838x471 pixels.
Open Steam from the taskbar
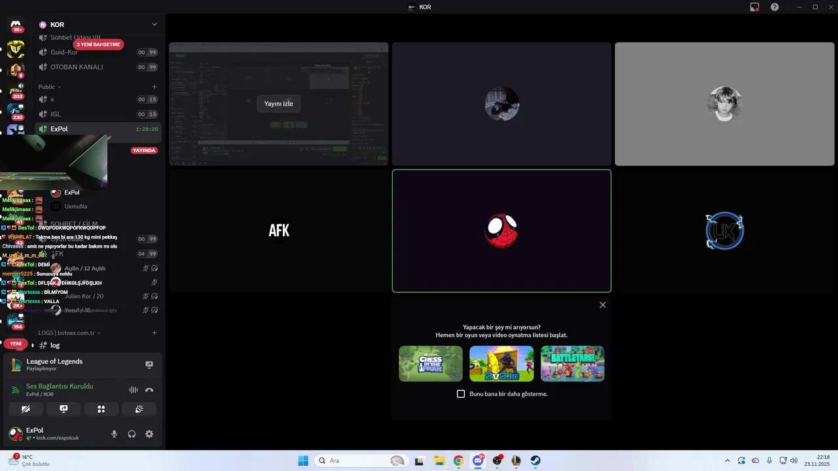pos(535,461)
